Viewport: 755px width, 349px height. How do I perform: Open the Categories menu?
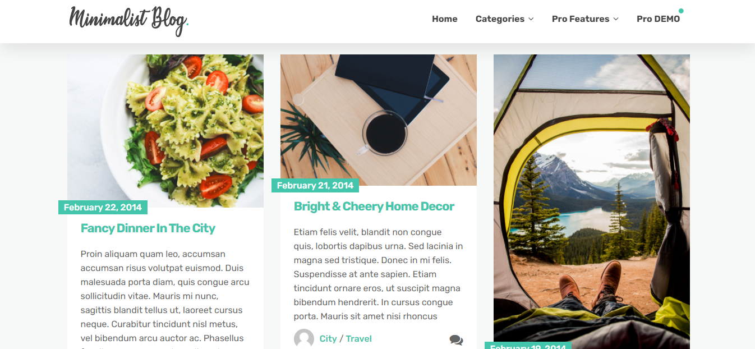coord(500,19)
